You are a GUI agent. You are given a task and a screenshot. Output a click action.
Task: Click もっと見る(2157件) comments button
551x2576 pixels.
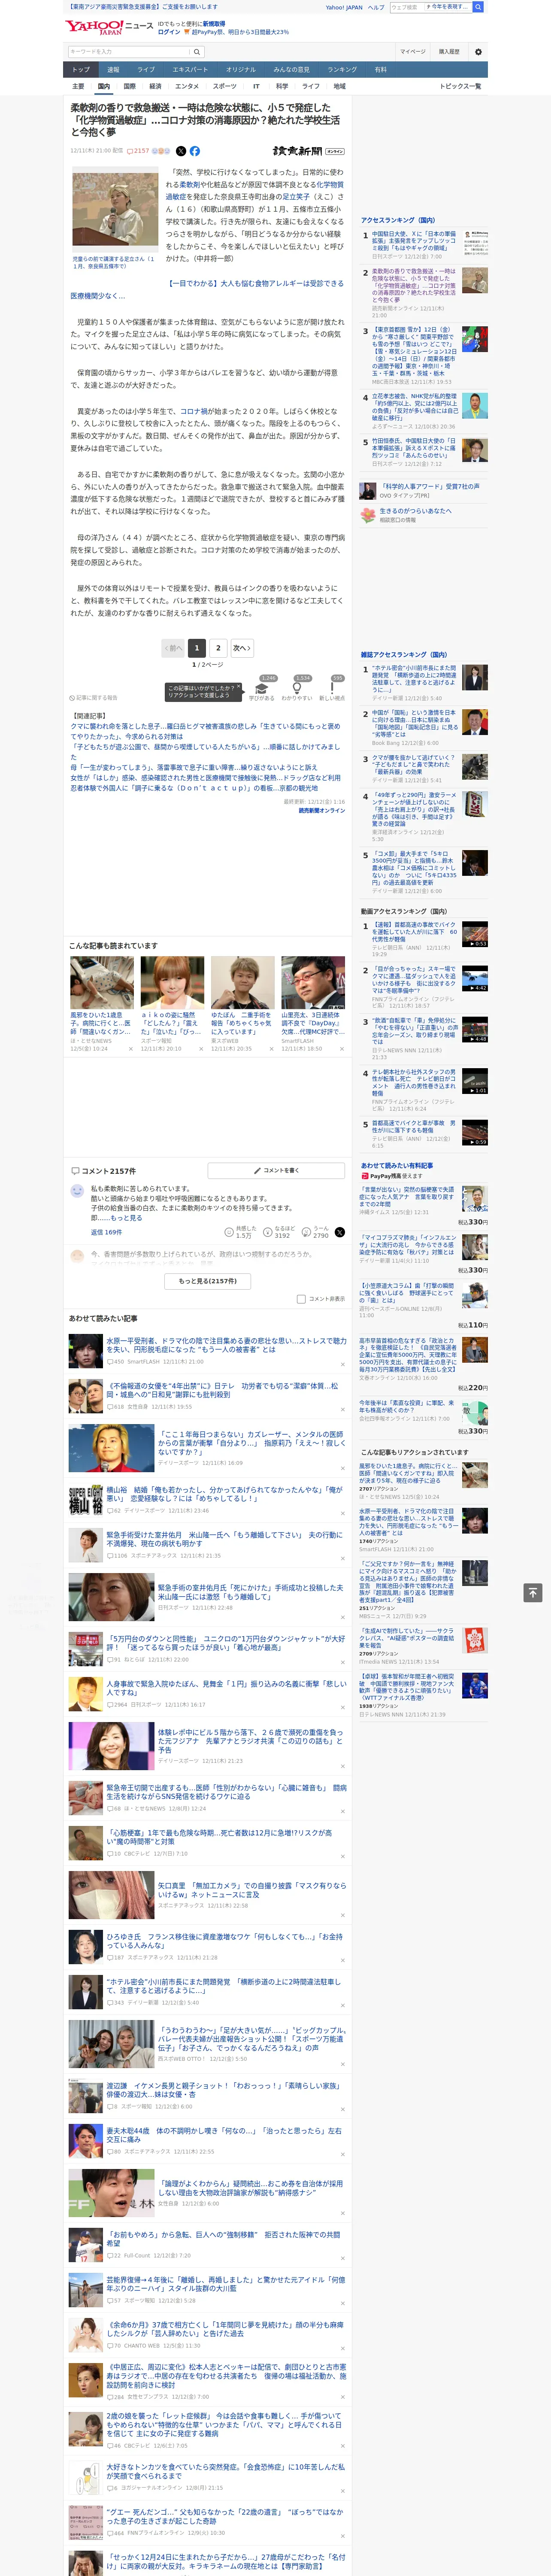pos(208,1281)
